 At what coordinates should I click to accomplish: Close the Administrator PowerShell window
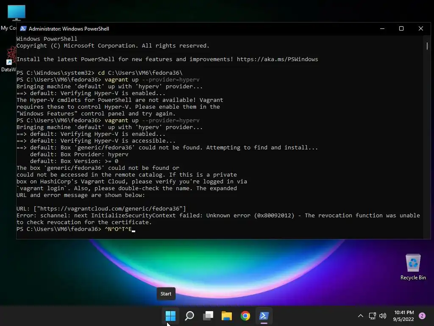(x=421, y=28)
